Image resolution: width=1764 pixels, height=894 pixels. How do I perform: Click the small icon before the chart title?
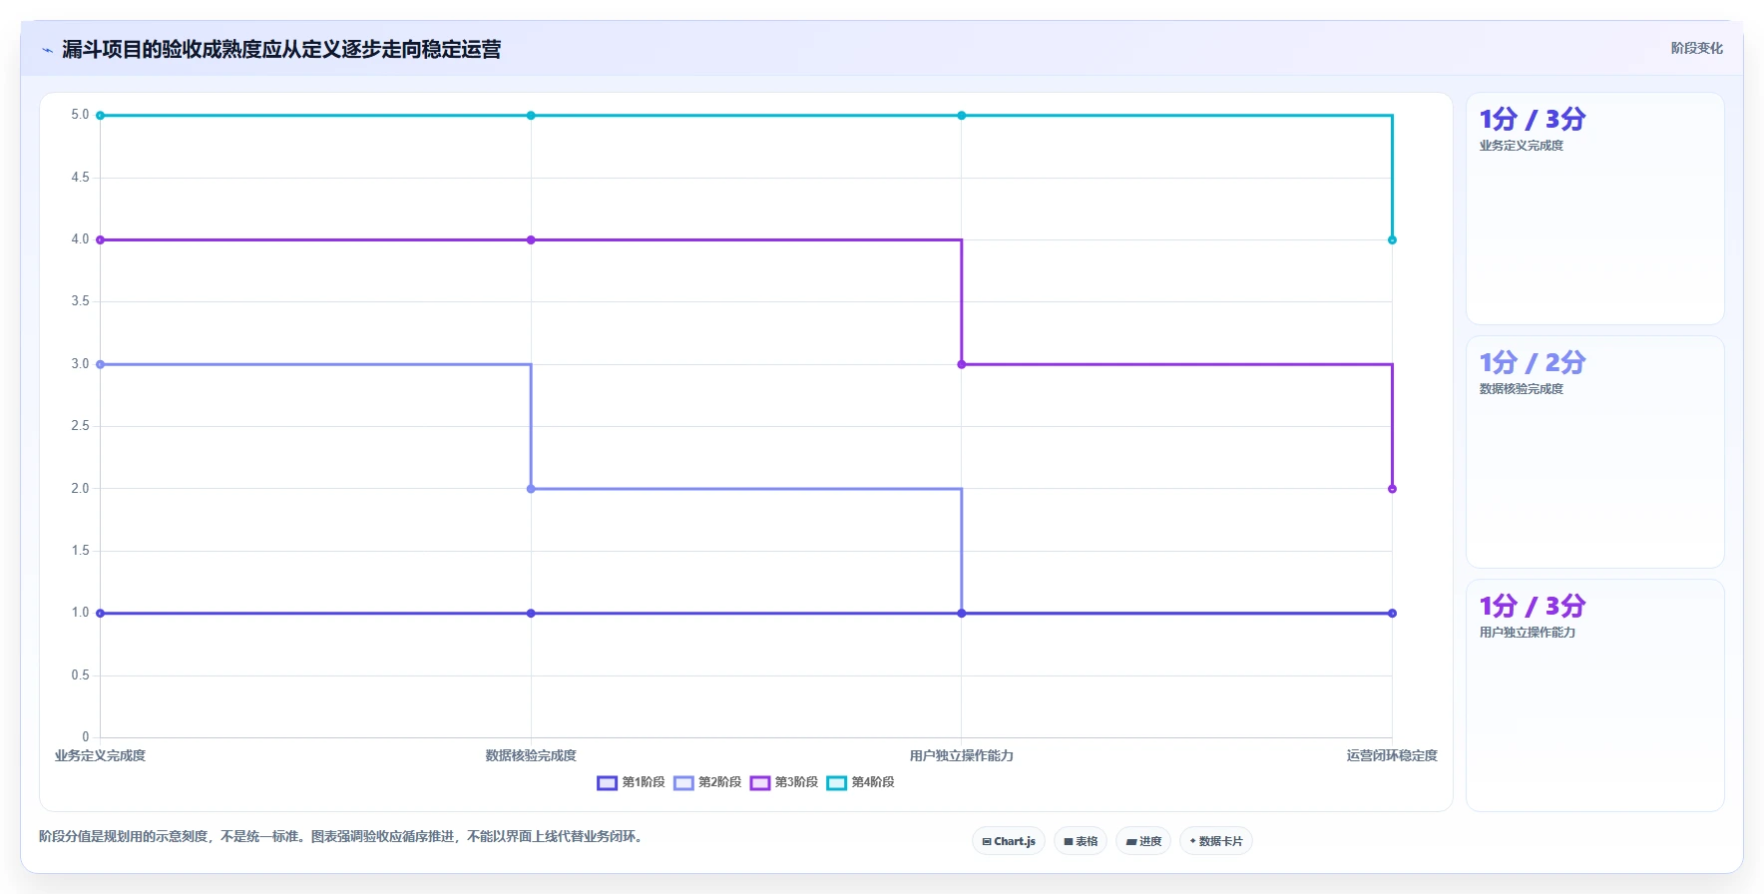47,50
